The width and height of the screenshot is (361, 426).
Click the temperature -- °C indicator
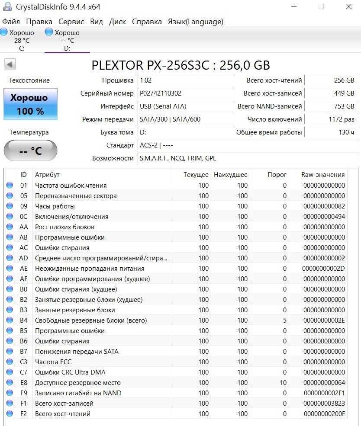[x=30, y=150]
